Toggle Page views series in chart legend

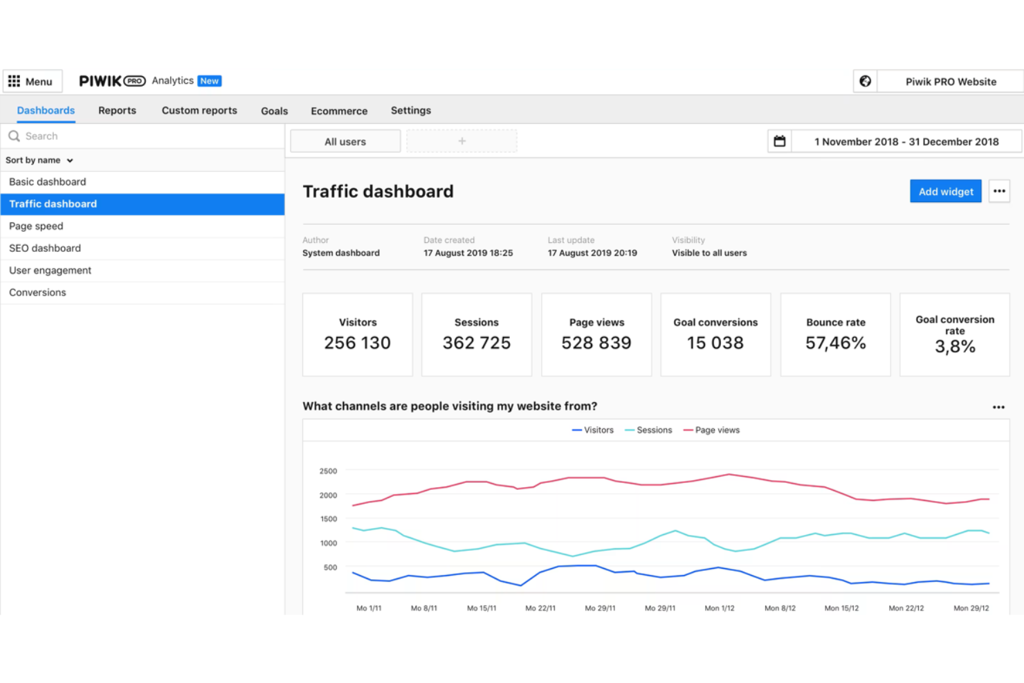click(711, 430)
